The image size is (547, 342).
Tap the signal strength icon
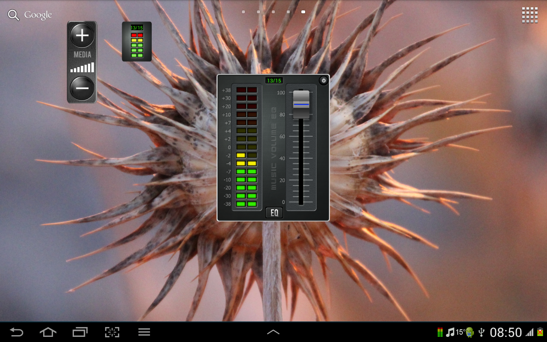pyautogui.click(x=529, y=332)
